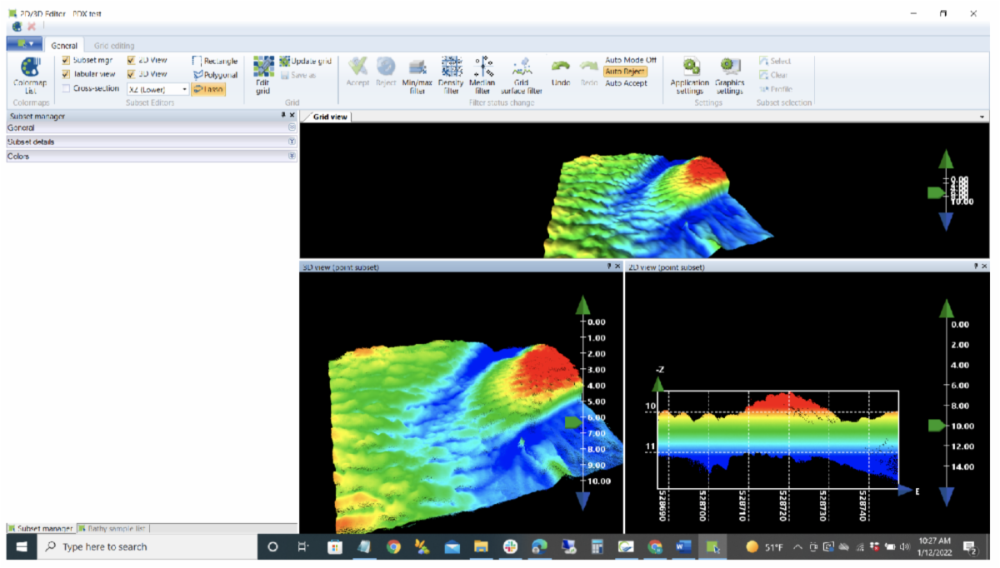This screenshot has height=568, width=1000.
Task: Expand the Subset details section
Action: pos(292,142)
